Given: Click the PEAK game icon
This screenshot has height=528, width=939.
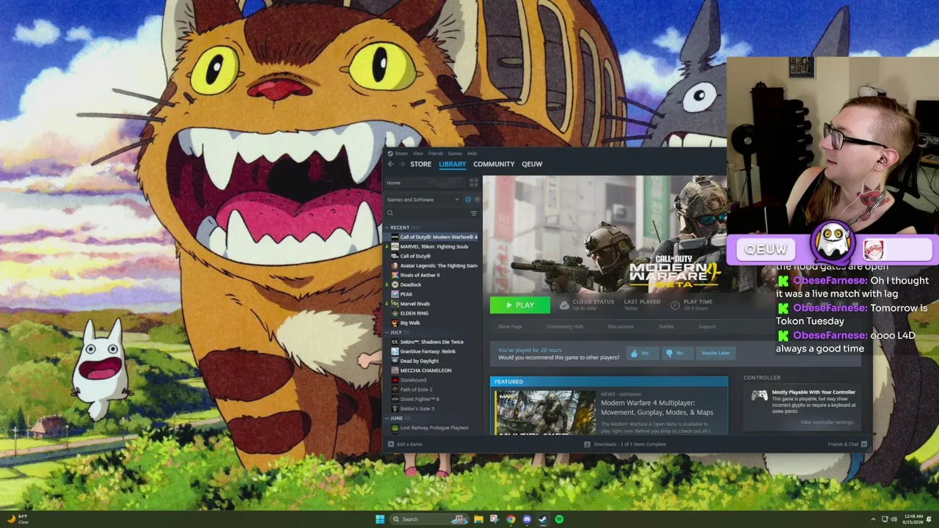Looking at the screenshot, I should pyautogui.click(x=395, y=294).
